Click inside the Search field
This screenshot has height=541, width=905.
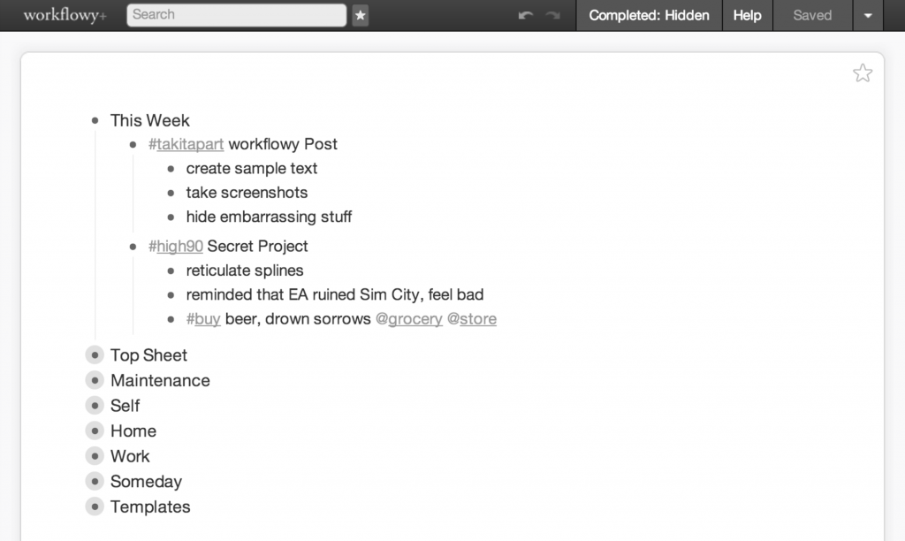pos(236,14)
